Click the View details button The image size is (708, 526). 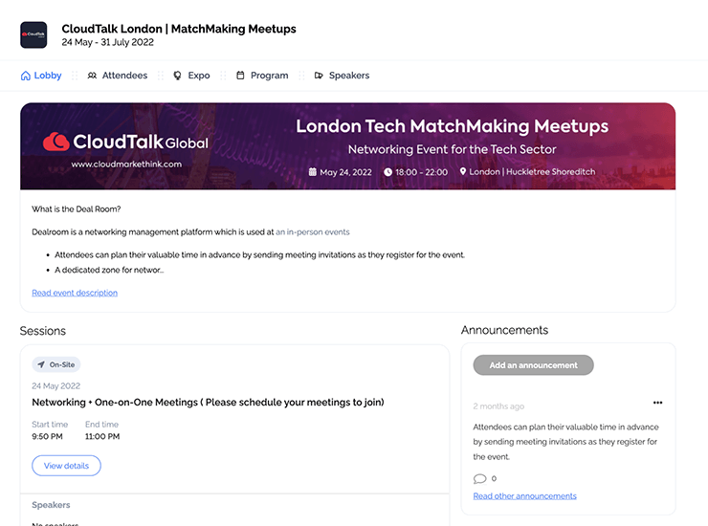66,466
